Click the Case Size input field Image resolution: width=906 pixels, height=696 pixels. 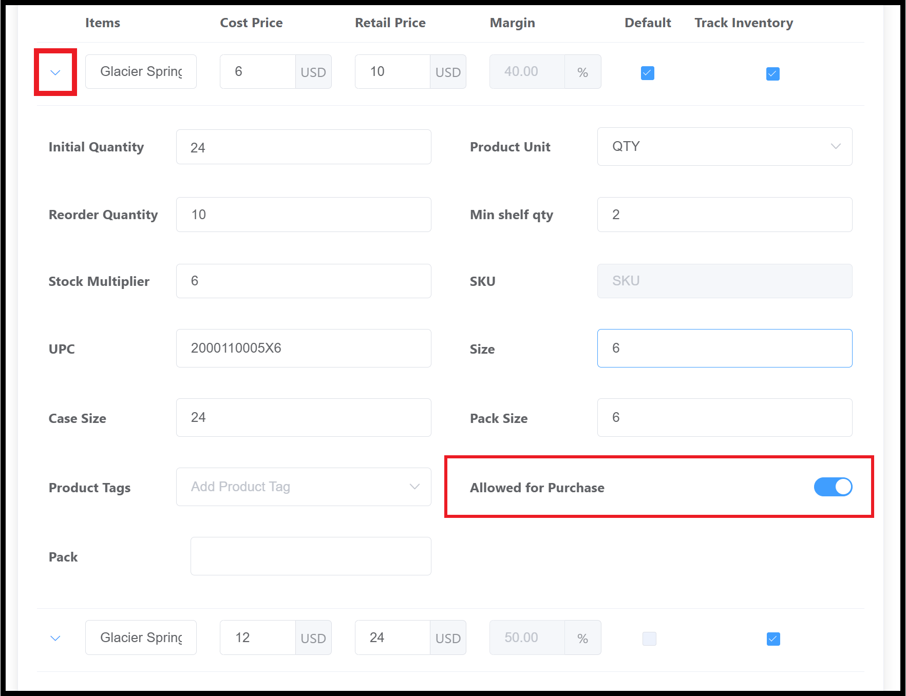[x=303, y=418]
